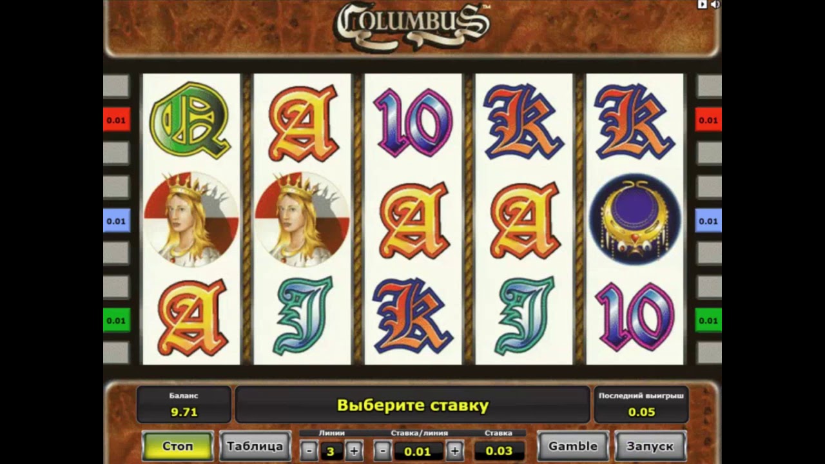Click the small play-arrow icon near the speaker
This screenshot has height=464, width=825.
tap(703, 5)
